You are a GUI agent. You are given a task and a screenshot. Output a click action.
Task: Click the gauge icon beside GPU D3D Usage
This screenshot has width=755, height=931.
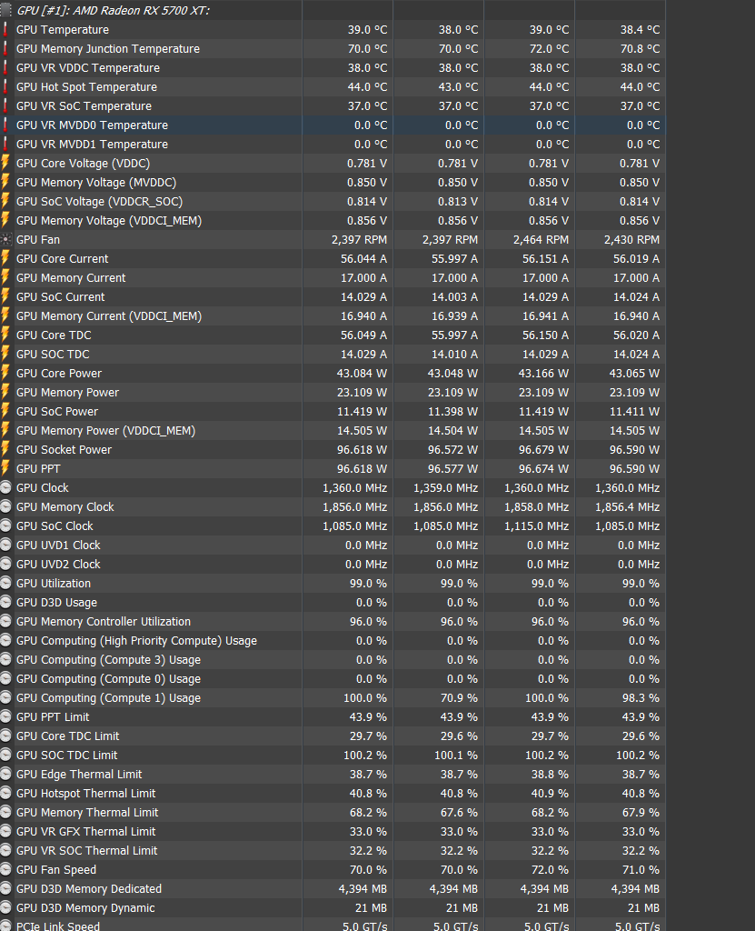(5, 603)
